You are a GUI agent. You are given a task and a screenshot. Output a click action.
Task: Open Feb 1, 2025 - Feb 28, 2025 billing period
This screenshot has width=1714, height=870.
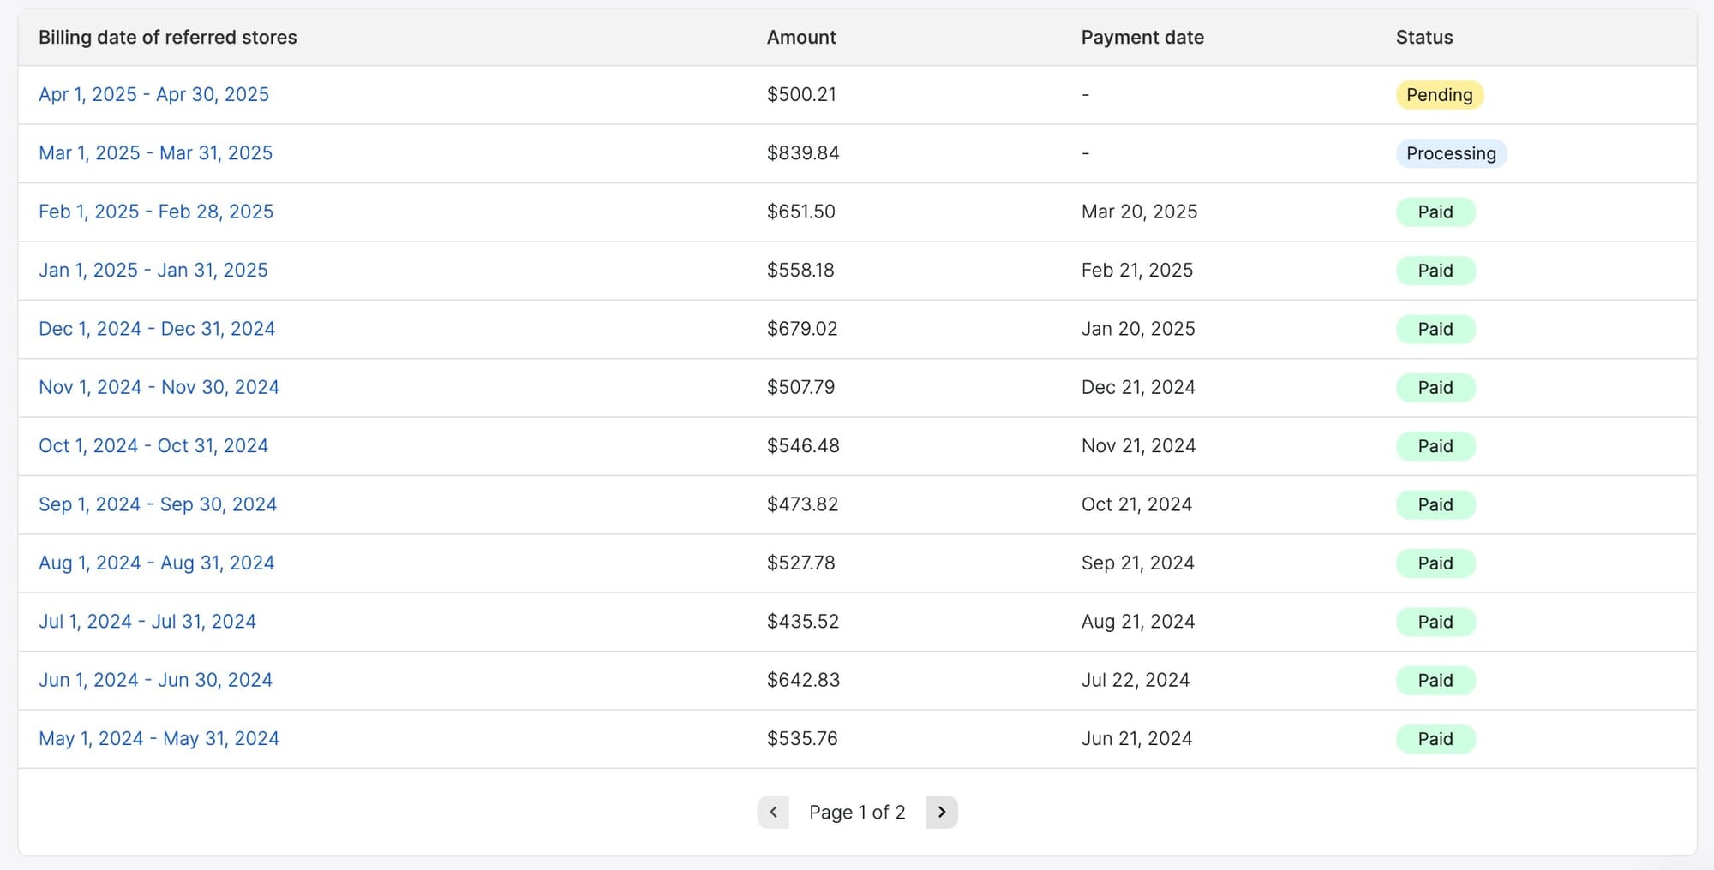click(x=156, y=212)
